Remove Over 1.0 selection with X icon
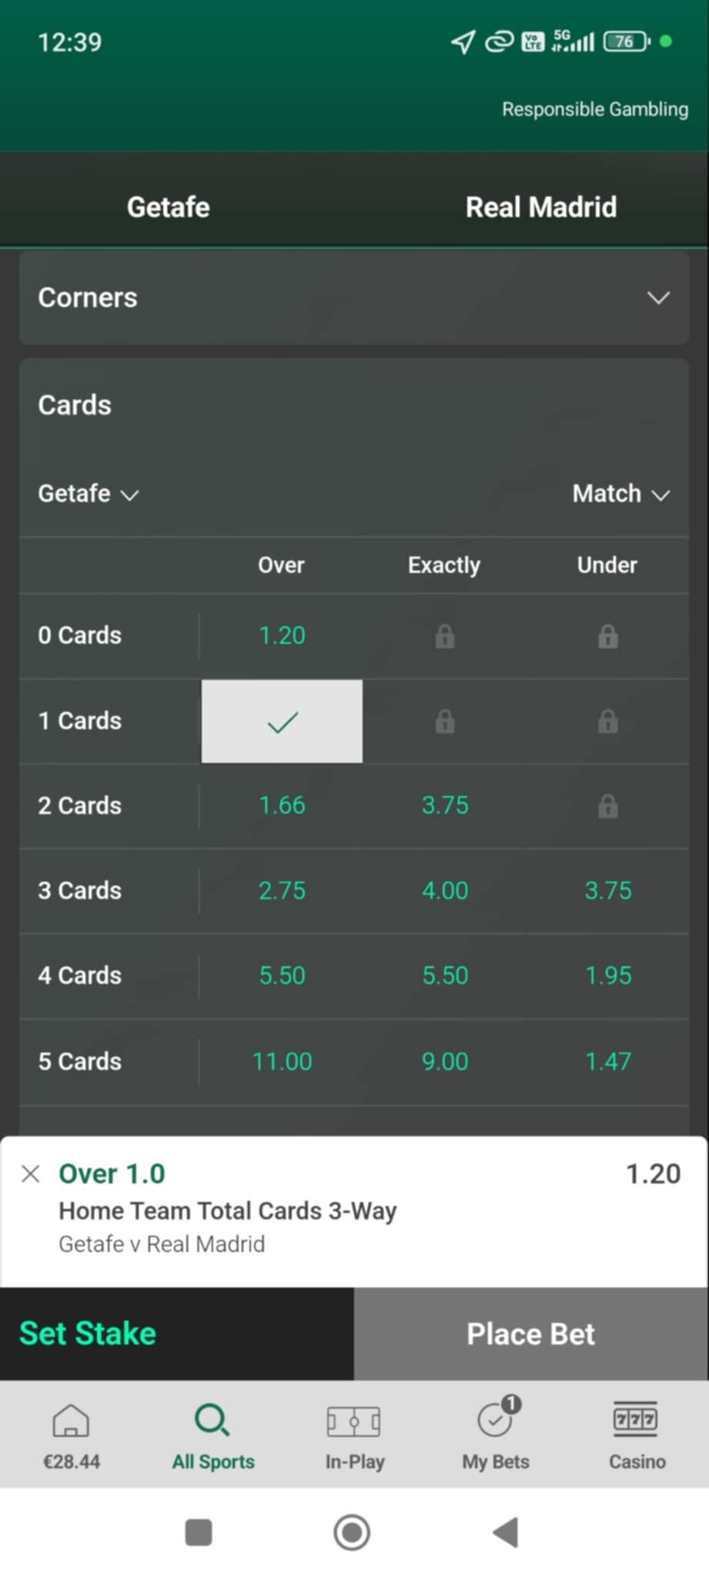709x1577 pixels. 31,1174
